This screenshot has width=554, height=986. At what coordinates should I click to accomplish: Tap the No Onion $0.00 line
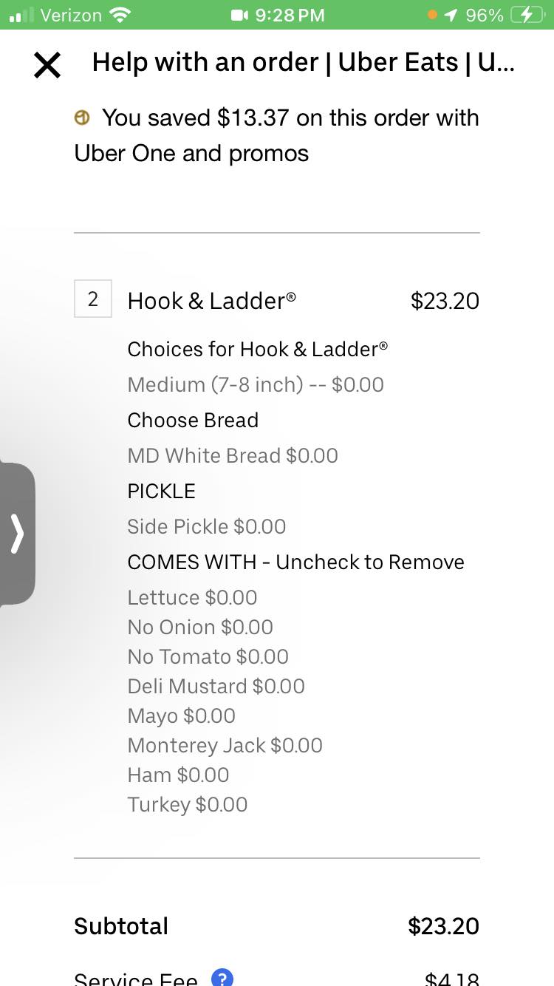pyautogui.click(x=200, y=627)
